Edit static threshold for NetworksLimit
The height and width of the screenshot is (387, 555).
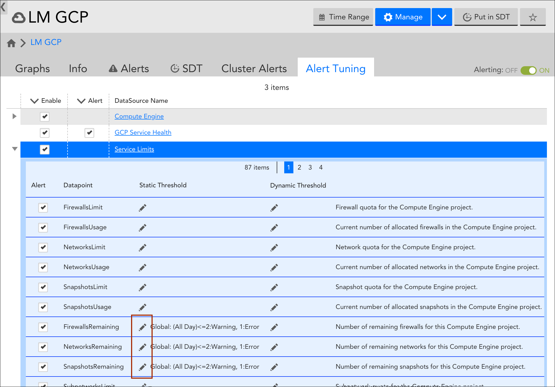(x=142, y=247)
